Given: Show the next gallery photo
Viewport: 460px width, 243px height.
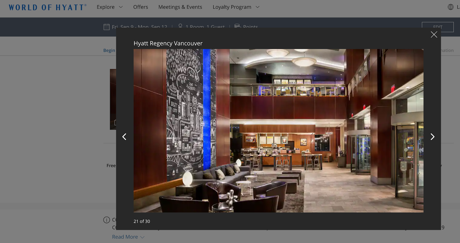Looking at the screenshot, I should pos(432,137).
